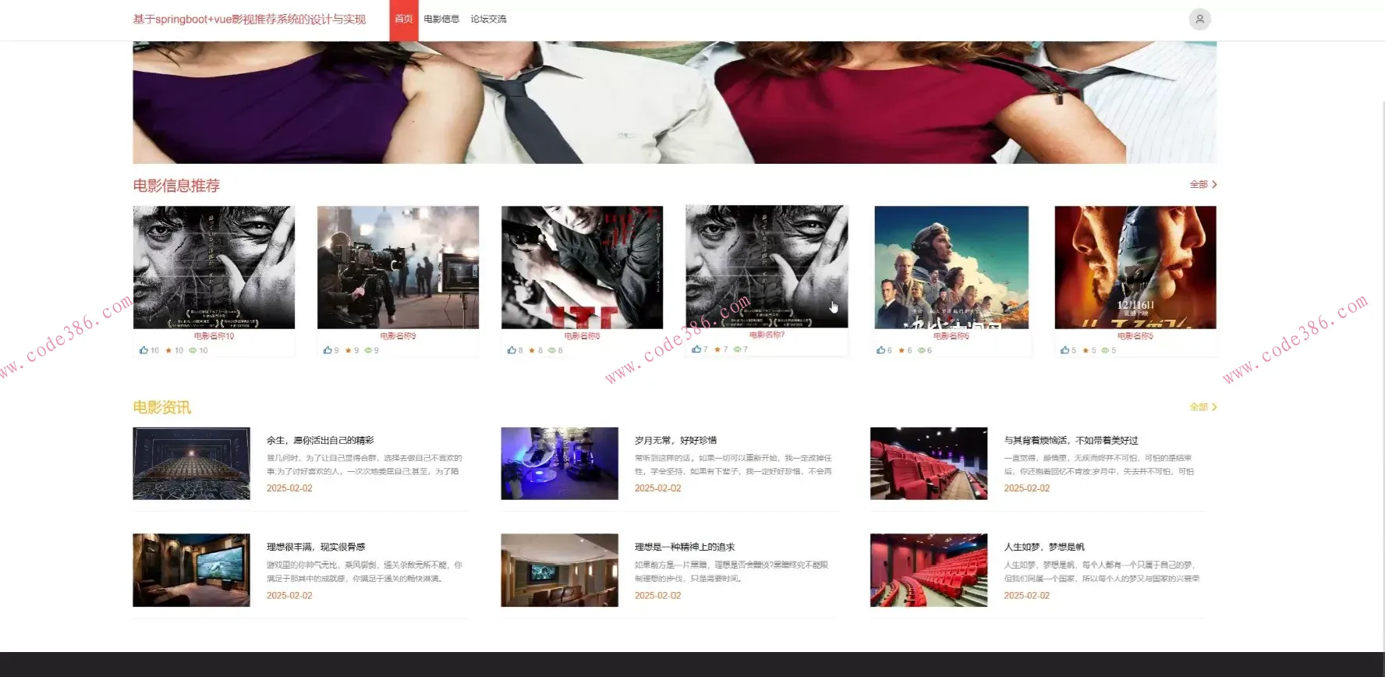View all via 全部 in 电影信息推荐
The image size is (1385, 677).
click(1203, 185)
